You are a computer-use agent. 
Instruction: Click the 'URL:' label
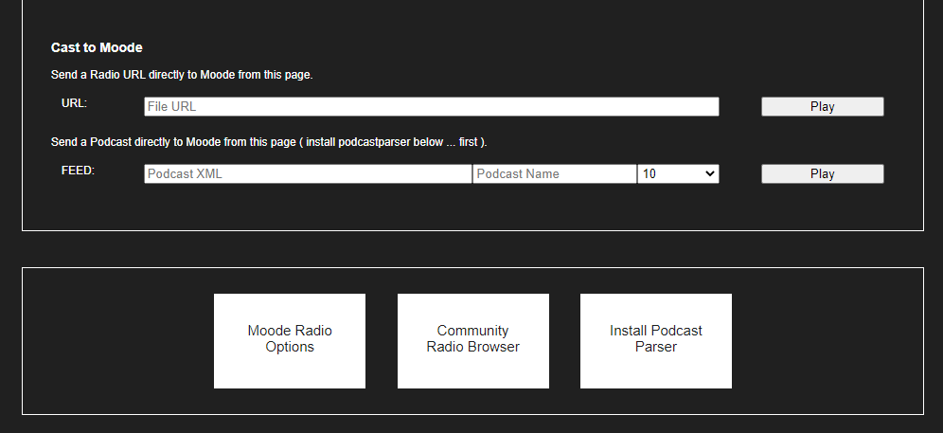tap(74, 103)
